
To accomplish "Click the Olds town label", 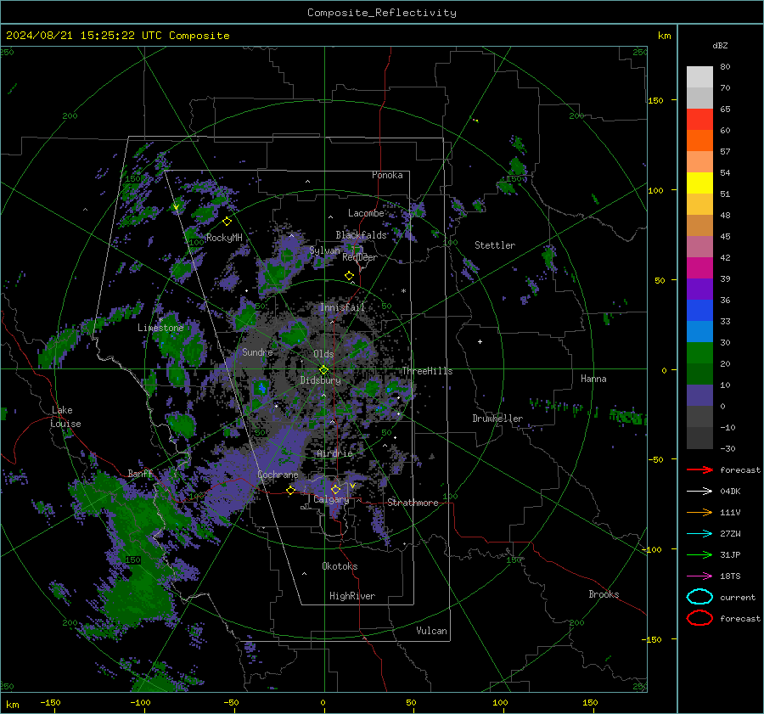I will coord(323,354).
